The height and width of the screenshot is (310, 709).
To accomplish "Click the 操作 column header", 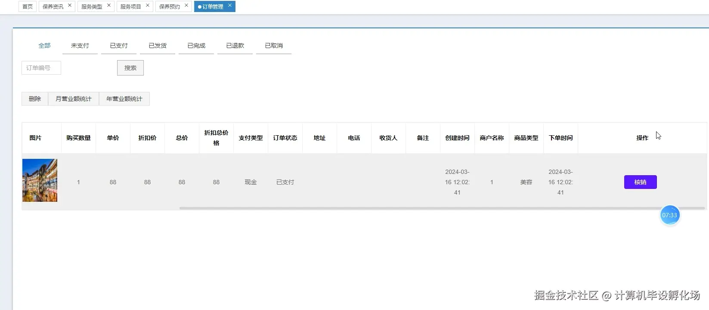I will click(642, 138).
